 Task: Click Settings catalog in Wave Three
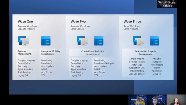coord(137,62)
